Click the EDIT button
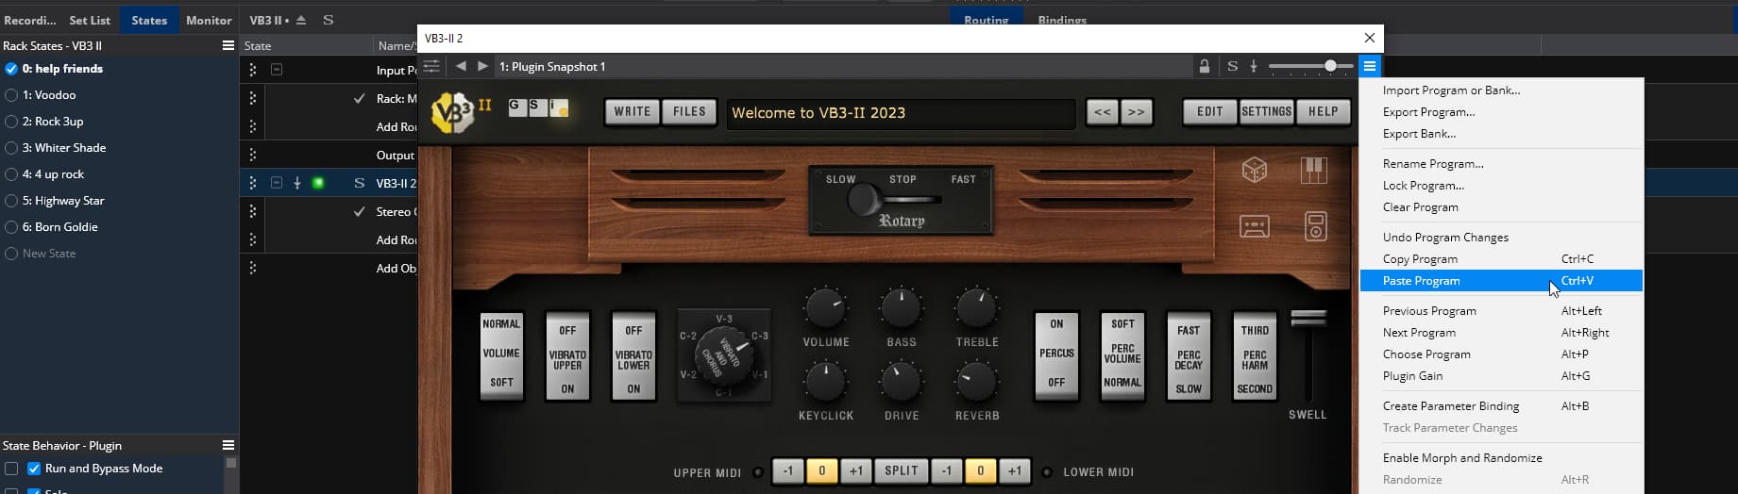The image size is (1738, 494). click(1210, 111)
